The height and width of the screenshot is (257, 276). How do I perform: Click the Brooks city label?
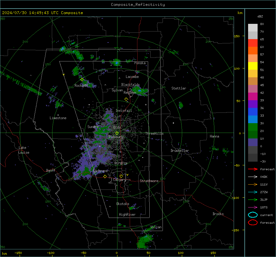[x=218, y=214]
